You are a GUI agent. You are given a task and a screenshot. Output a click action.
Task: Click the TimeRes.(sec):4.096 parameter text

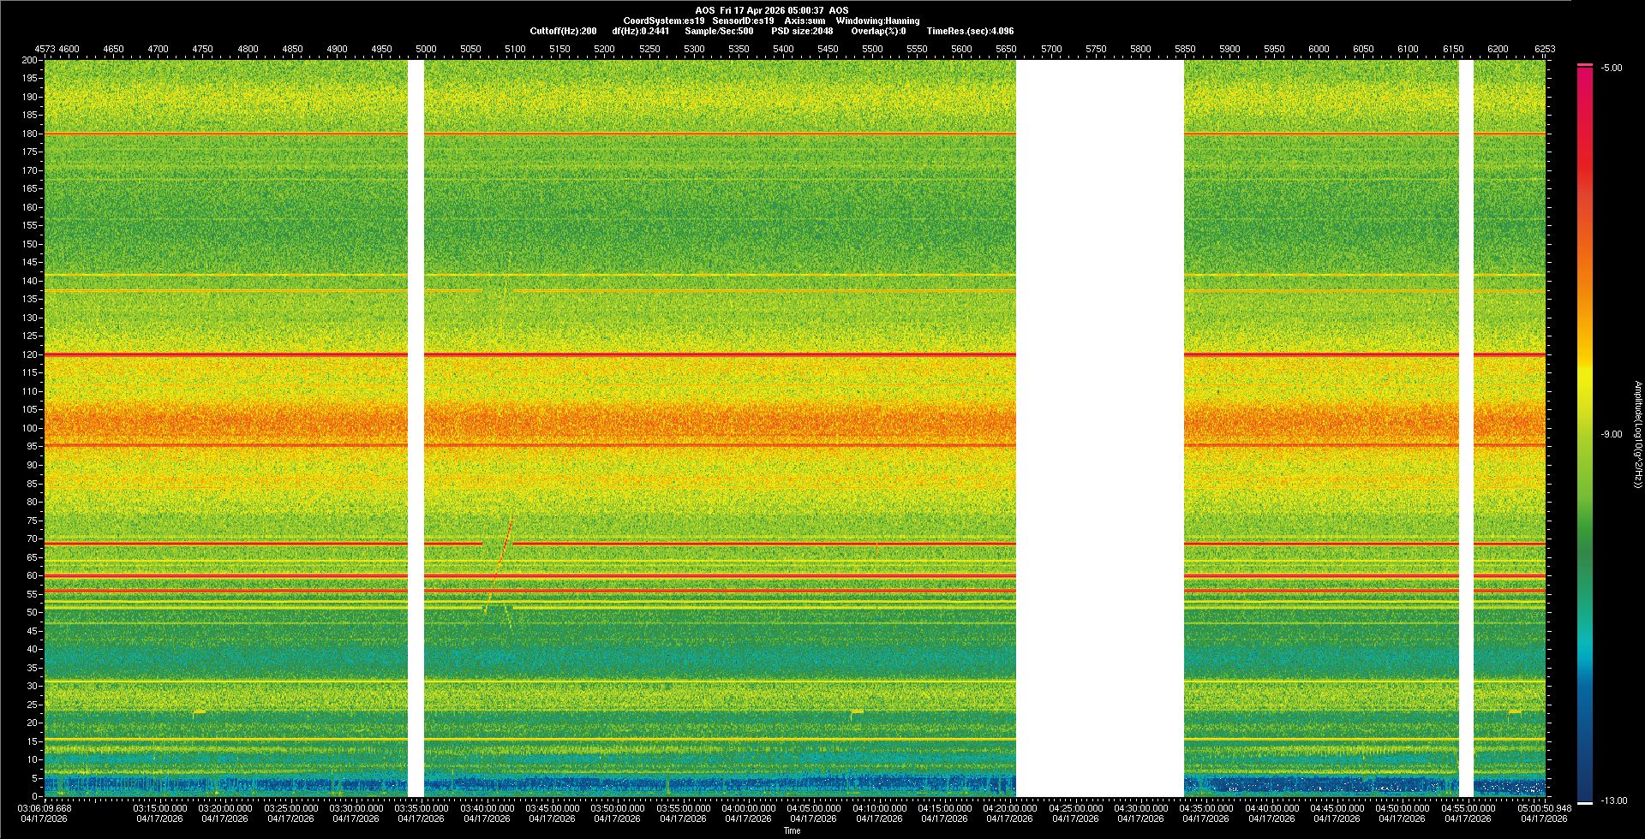(x=970, y=32)
